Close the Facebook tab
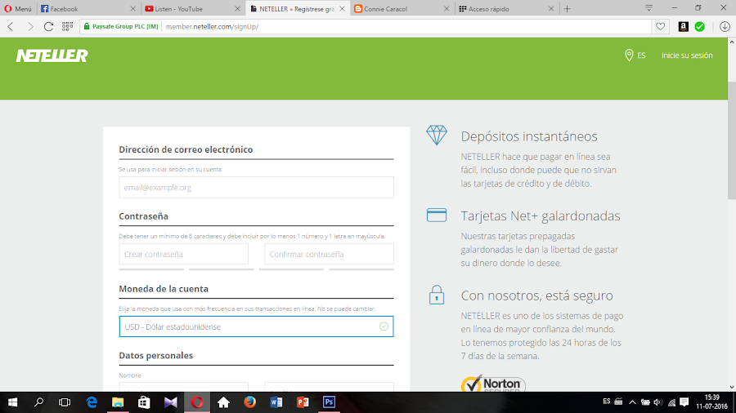The width and height of the screenshot is (736, 413). (132, 8)
